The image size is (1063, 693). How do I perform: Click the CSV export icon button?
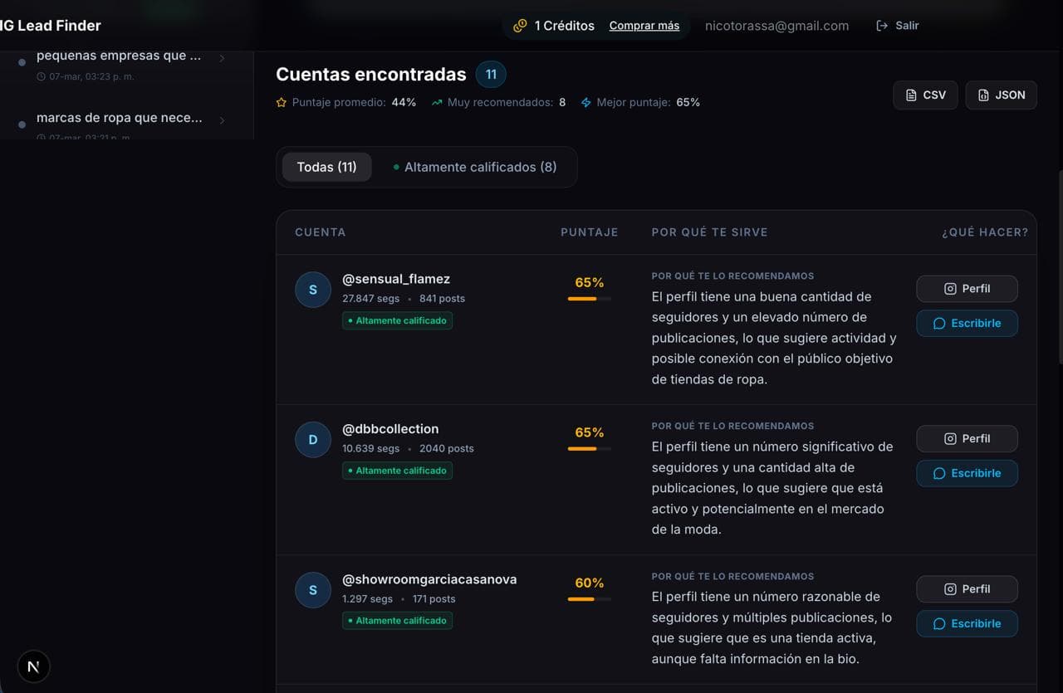[911, 95]
